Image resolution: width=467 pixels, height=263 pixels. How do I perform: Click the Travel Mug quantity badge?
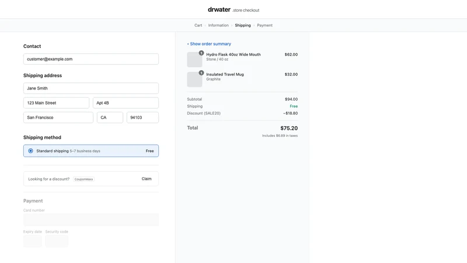(x=201, y=72)
